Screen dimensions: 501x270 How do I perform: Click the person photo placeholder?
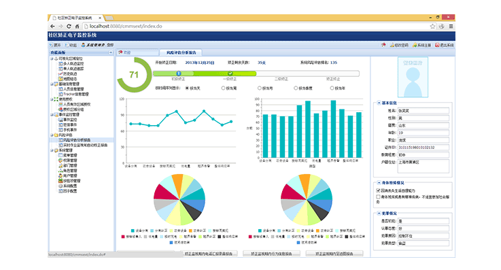coord(413,77)
